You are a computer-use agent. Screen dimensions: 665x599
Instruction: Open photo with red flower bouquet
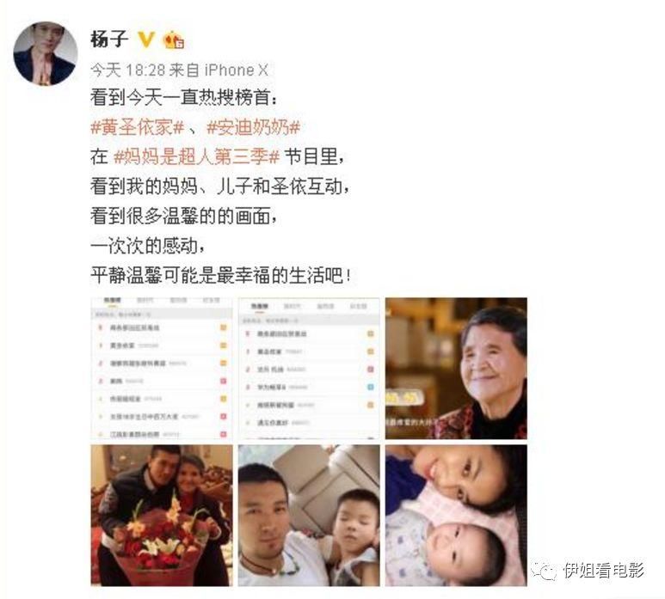point(162,515)
